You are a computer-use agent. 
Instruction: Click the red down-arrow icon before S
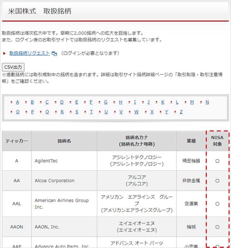click(x=71, y=112)
